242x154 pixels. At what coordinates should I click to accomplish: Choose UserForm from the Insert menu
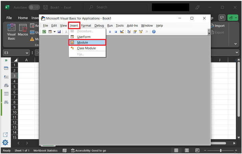[87, 37]
